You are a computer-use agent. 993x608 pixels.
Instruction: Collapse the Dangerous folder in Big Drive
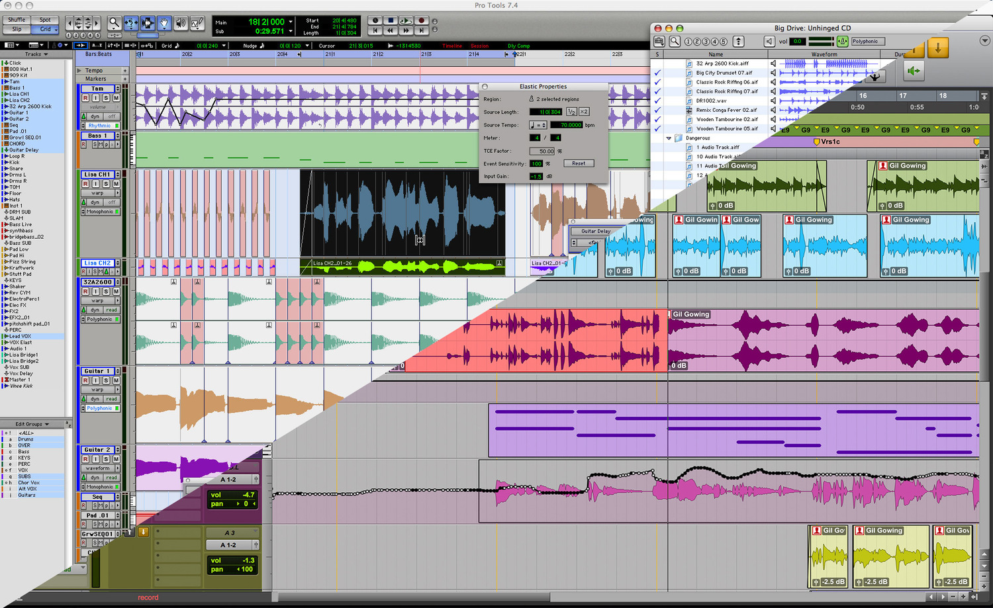(669, 138)
